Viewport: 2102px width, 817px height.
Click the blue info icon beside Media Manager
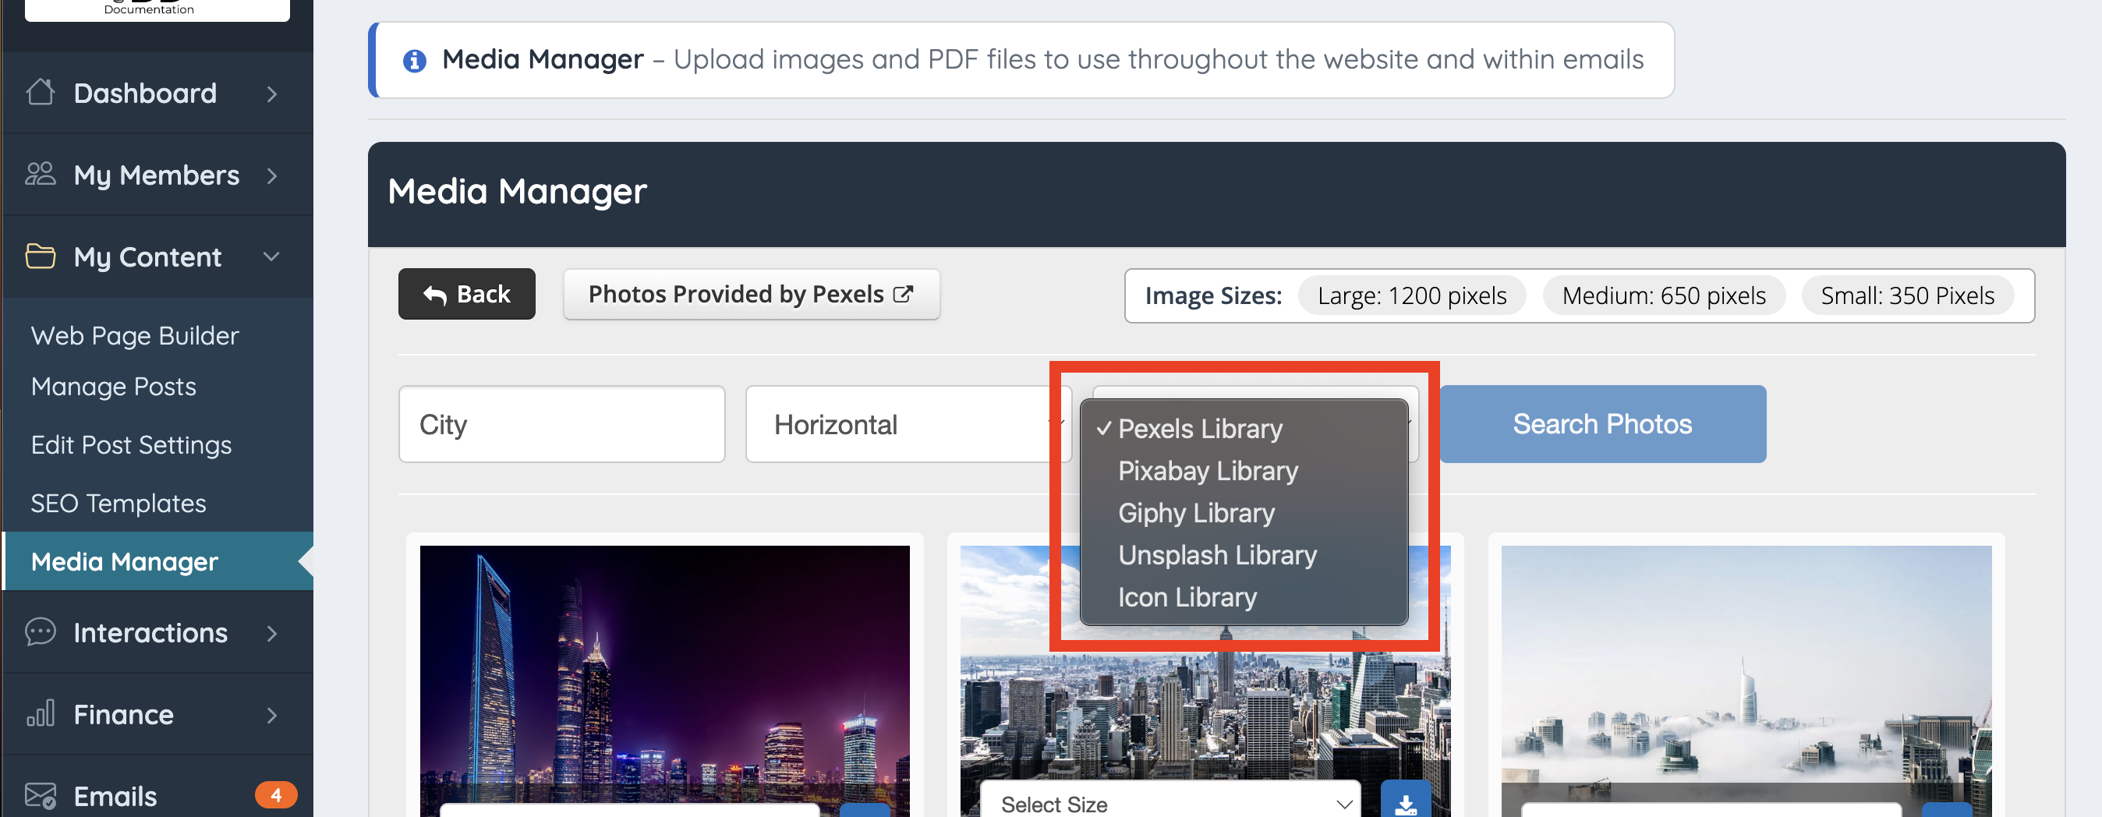pos(415,60)
